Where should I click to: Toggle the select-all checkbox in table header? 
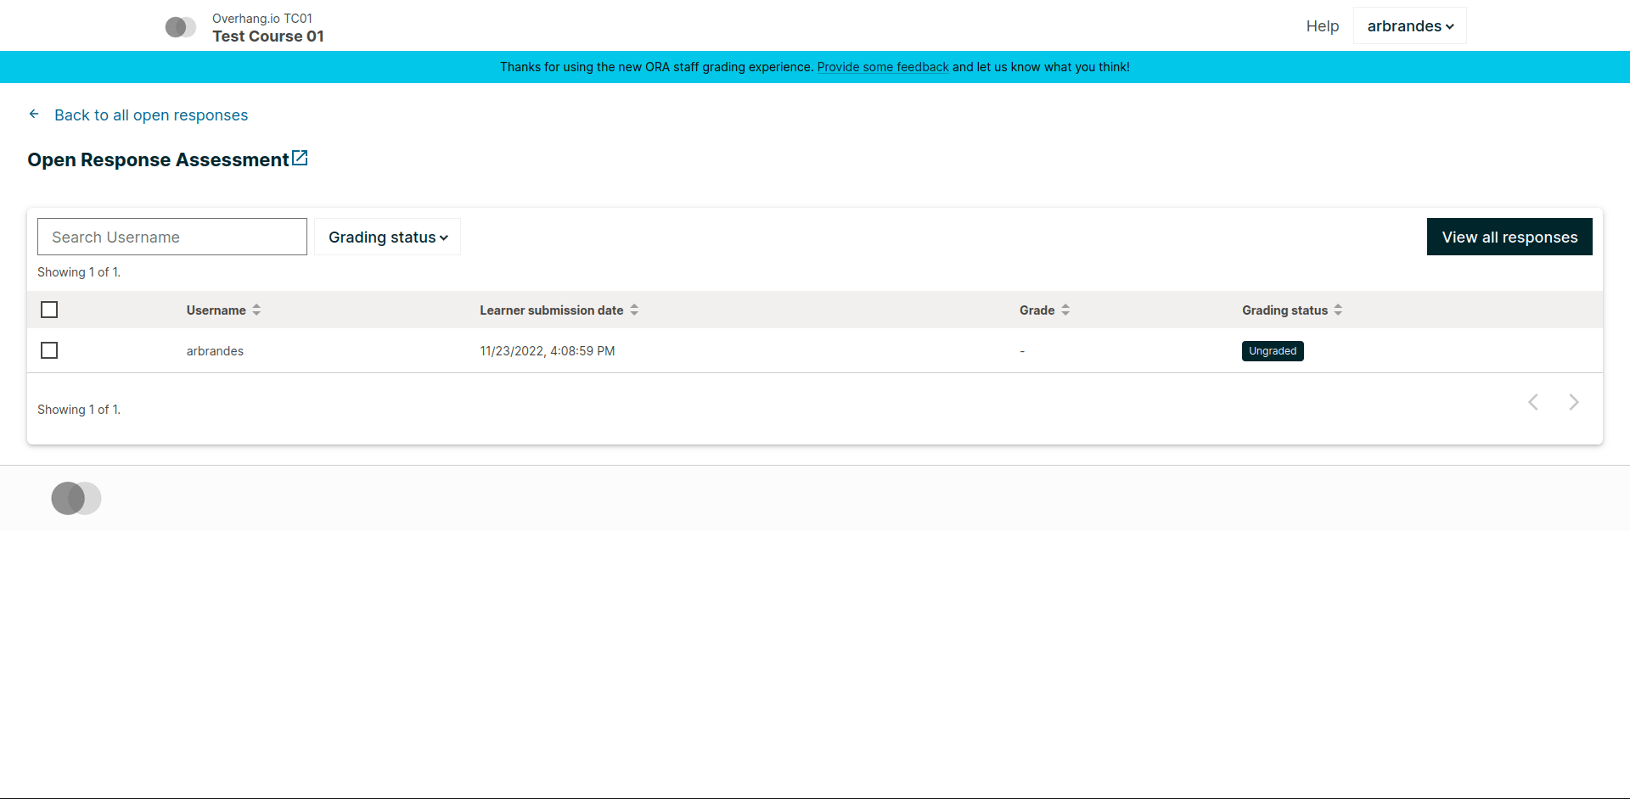click(x=49, y=310)
